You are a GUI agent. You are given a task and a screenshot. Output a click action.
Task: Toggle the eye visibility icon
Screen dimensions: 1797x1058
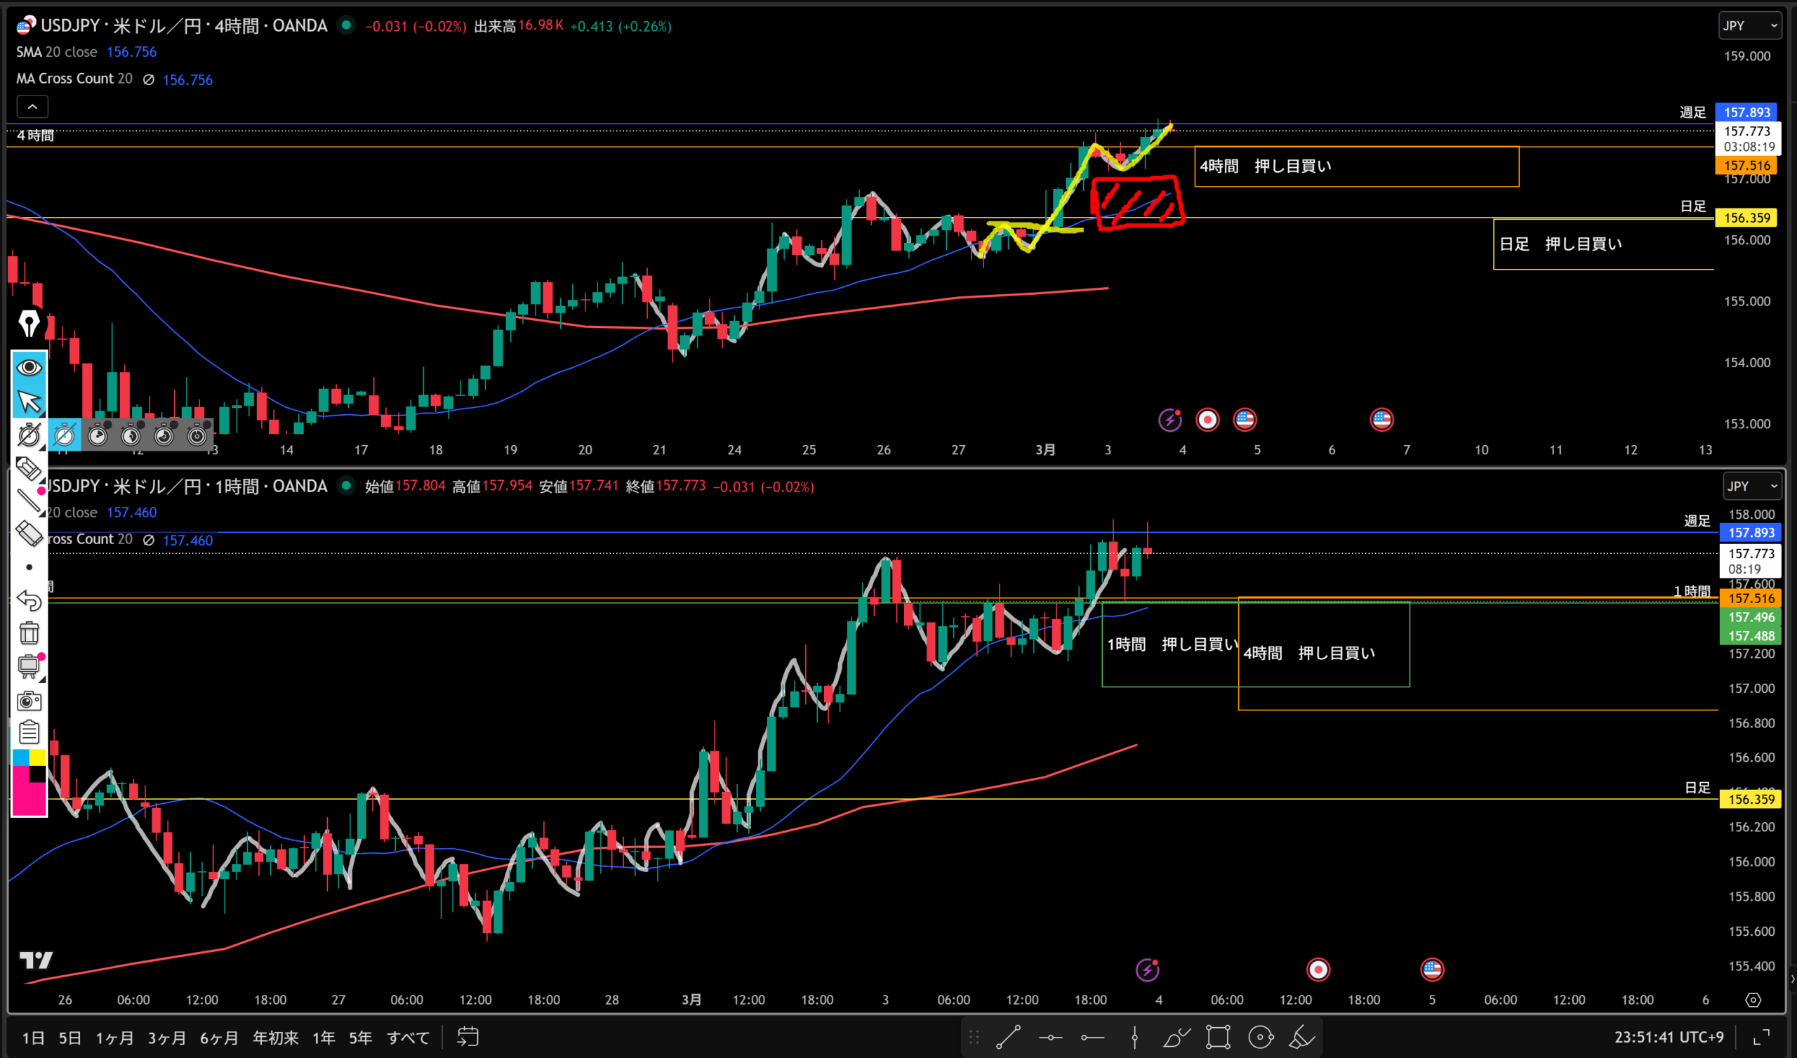29,367
